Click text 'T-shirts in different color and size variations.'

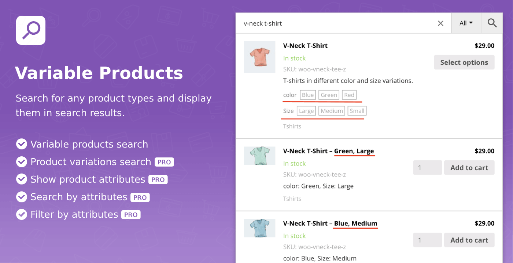click(x=348, y=81)
